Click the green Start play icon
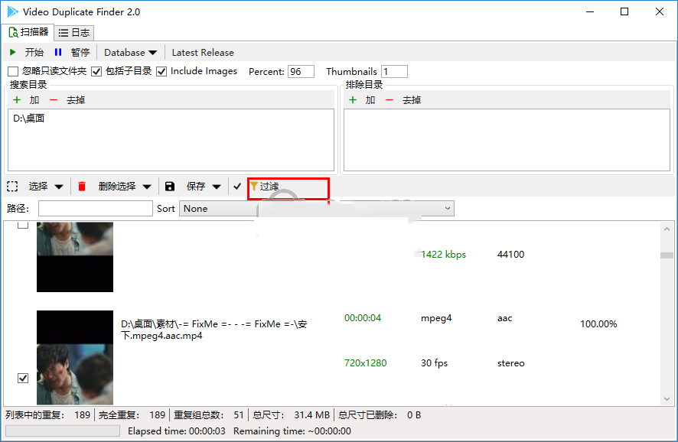Screen dimensions: 678x442 tap(12, 52)
